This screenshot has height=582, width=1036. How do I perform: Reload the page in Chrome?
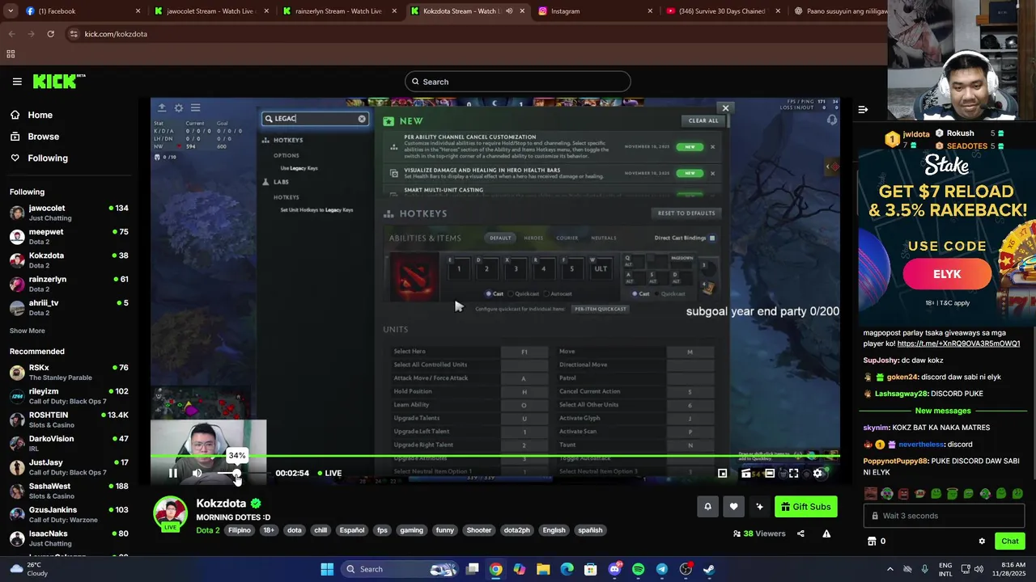tap(50, 34)
